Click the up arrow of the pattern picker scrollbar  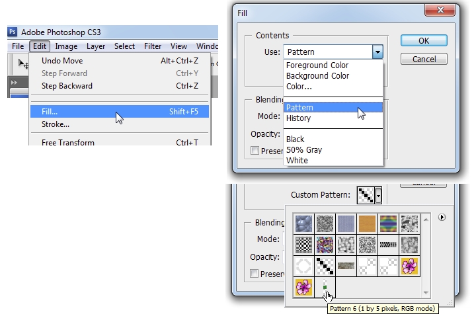pos(426,220)
